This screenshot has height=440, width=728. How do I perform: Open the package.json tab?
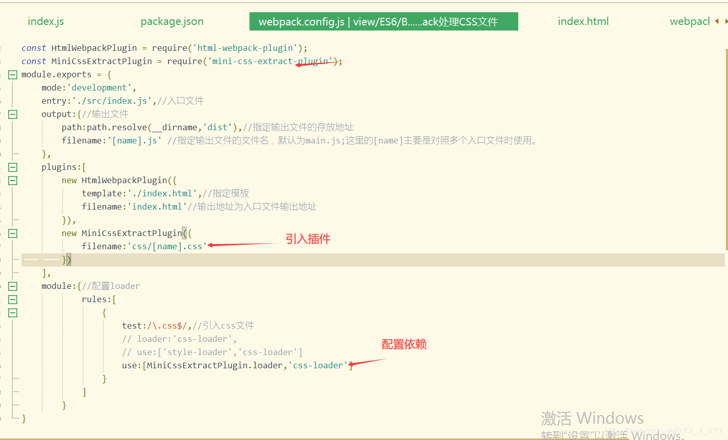pos(172,21)
